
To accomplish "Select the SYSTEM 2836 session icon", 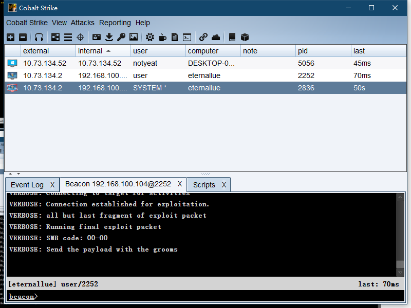I will [x=12, y=88].
